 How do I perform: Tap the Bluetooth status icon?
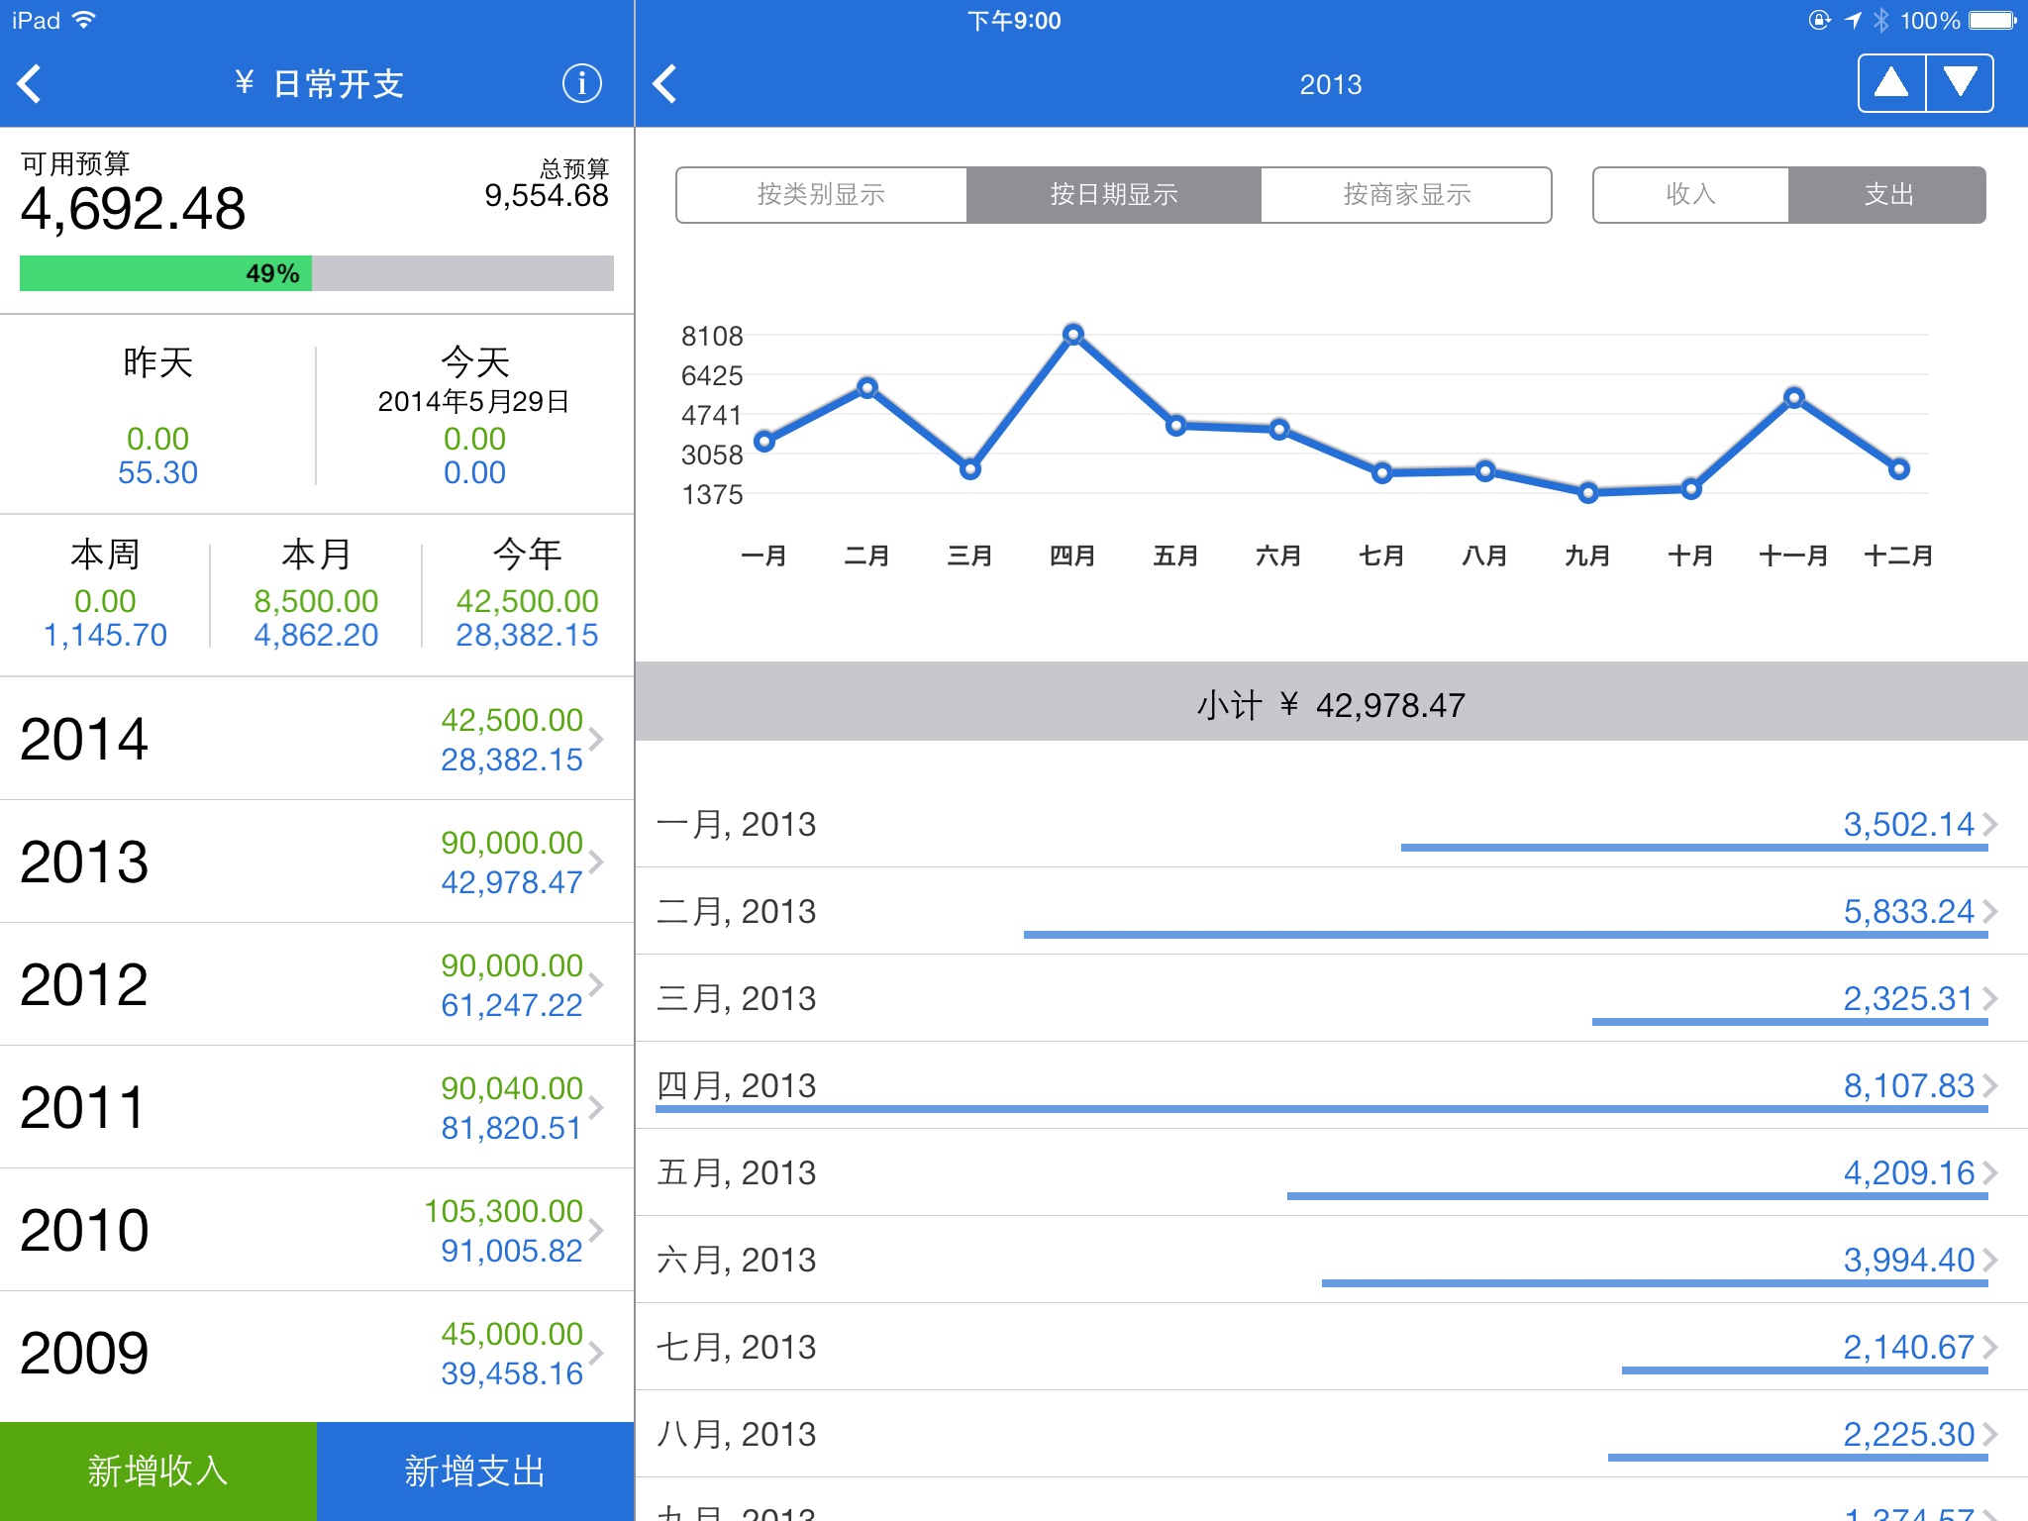(x=1881, y=20)
